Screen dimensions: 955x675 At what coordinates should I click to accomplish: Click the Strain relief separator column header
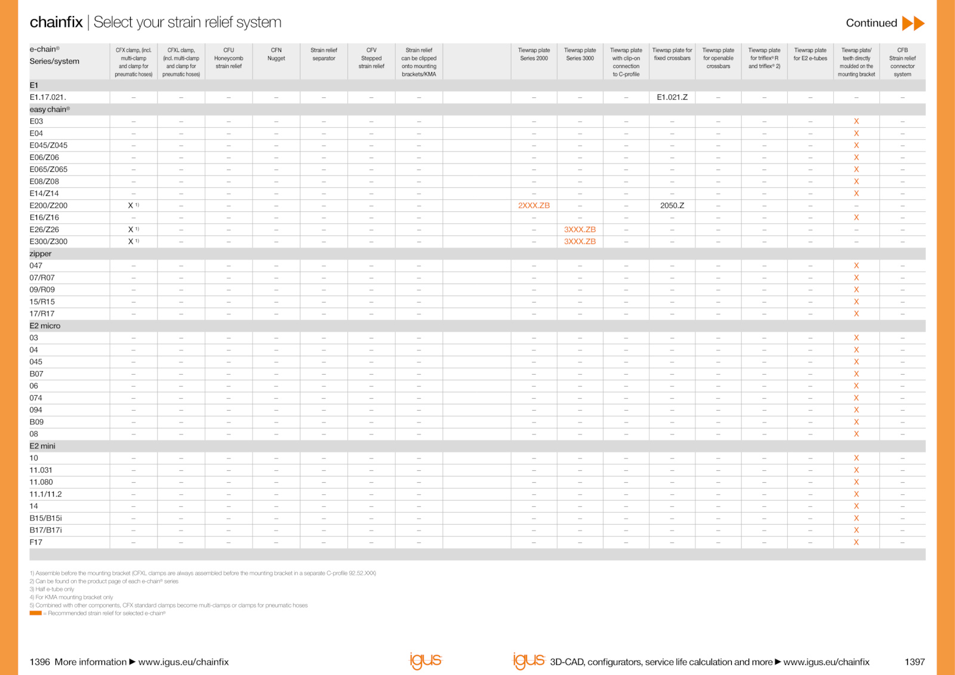pyautogui.click(x=324, y=54)
